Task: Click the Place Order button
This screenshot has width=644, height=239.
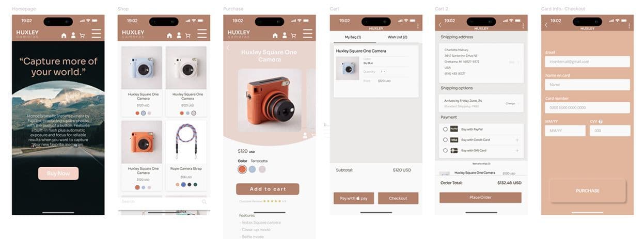Action: coord(480,198)
